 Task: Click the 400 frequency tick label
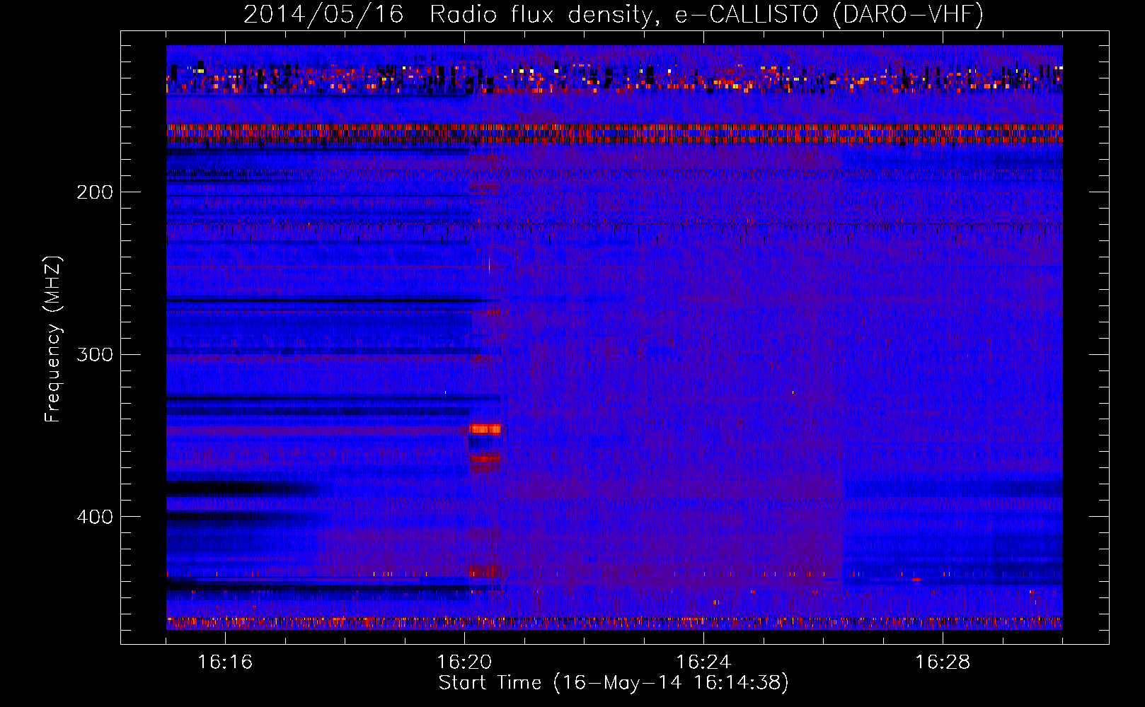95,517
